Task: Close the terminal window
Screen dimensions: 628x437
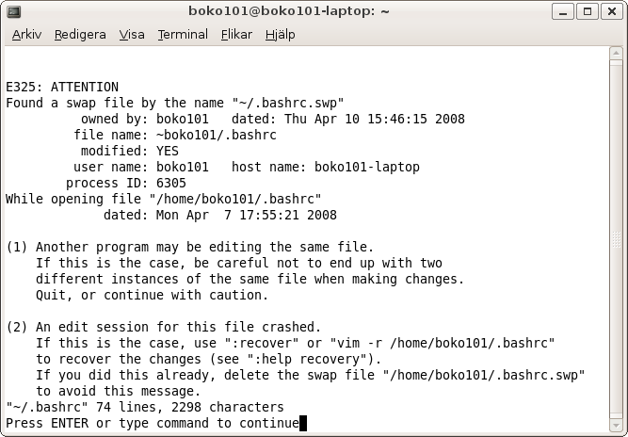Action: (x=612, y=11)
